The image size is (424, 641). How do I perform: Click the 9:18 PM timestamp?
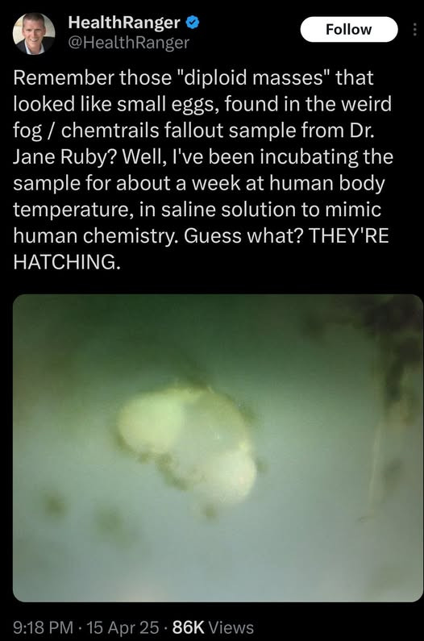click(x=43, y=627)
